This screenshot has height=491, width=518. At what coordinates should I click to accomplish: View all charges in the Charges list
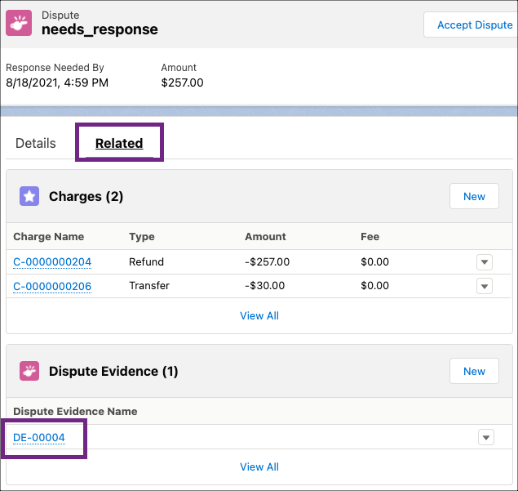[x=259, y=315]
